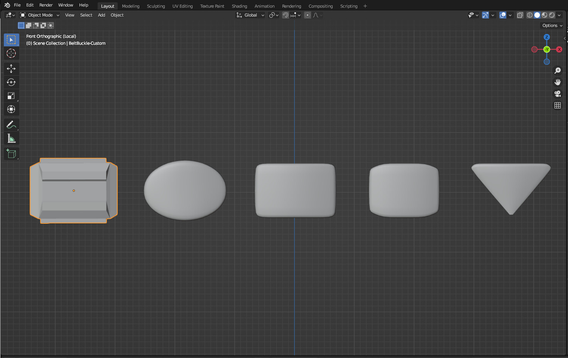568x358 pixels.
Task: Select the Add Cube tool
Action: pyautogui.click(x=11, y=154)
